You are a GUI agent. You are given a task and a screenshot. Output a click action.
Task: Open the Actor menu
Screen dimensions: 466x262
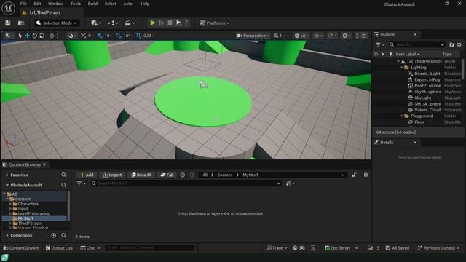point(128,4)
